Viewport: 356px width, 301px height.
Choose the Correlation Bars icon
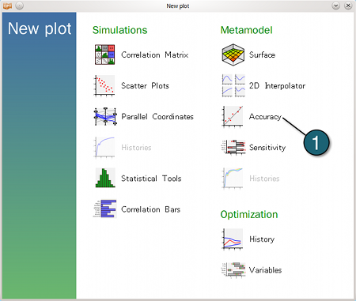[x=105, y=209]
